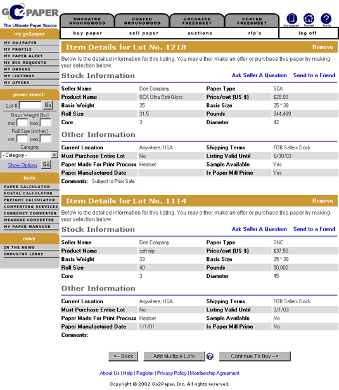Click Basis Weight max field
The height and width of the screenshot is (390, 339).
(46, 123)
